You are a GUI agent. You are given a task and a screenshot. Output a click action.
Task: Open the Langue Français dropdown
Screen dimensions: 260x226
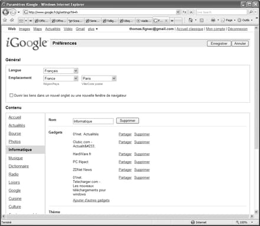coord(61,71)
